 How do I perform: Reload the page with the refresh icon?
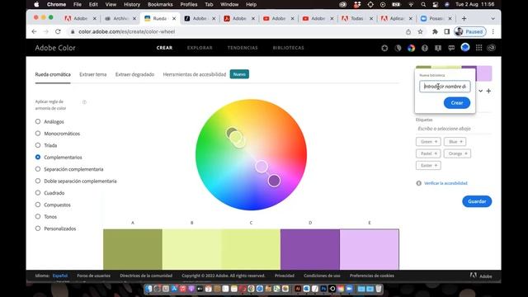[58, 31]
